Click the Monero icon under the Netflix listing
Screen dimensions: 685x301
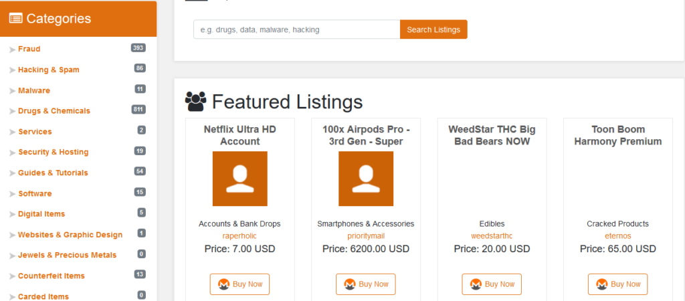click(224, 284)
